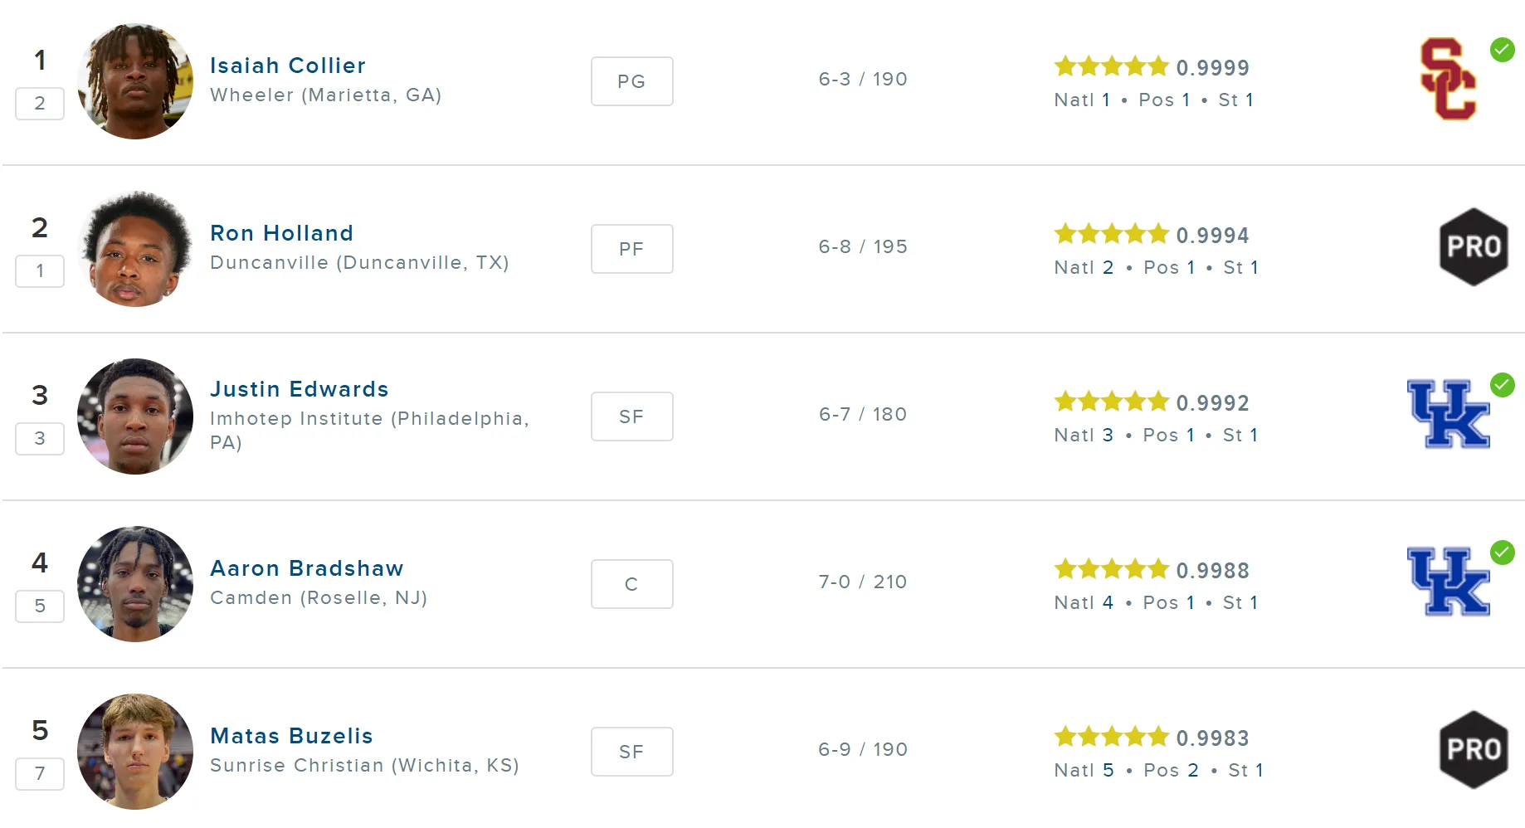The image size is (1525, 828).
Task: Click Isaiah Collier's headshot photo
Action: pyautogui.click(x=135, y=81)
